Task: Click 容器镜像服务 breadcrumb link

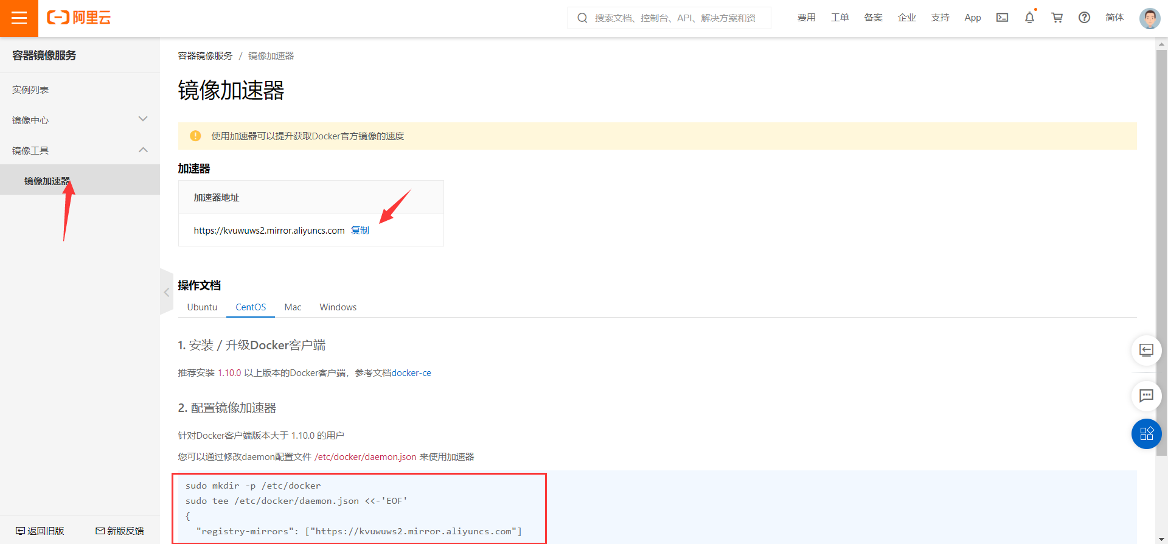Action: click(205, 55)
